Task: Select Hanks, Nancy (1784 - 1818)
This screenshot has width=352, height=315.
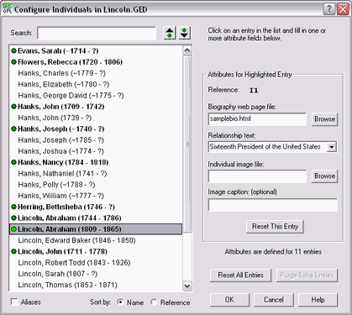Action: (96, 162)
